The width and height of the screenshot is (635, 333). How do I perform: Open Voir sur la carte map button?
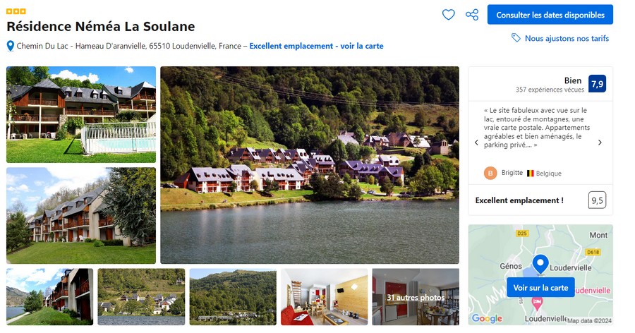(540, 288)
